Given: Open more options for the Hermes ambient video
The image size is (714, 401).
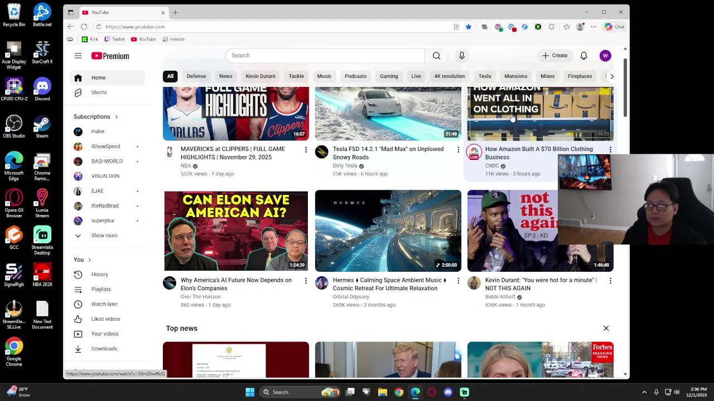Looking at the screenshot, I should click(459, 281).
